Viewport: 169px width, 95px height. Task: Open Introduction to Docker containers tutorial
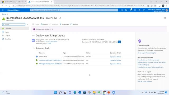[x=148, y=60]
